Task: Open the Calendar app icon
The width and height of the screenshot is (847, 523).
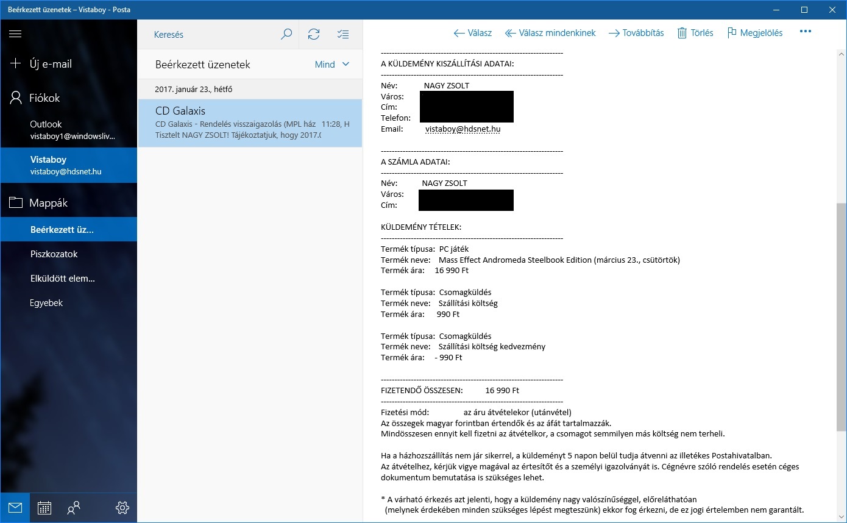Action: 44,507
